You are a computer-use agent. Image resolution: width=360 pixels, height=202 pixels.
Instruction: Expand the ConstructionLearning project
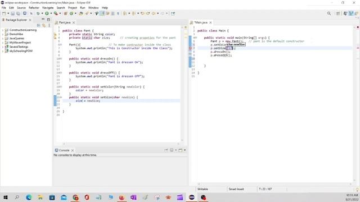point(2,30)
